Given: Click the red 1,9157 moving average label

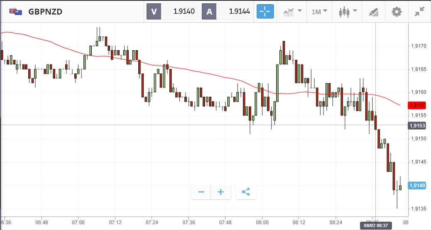Looking at the screenshot, I should coord(416,105).
